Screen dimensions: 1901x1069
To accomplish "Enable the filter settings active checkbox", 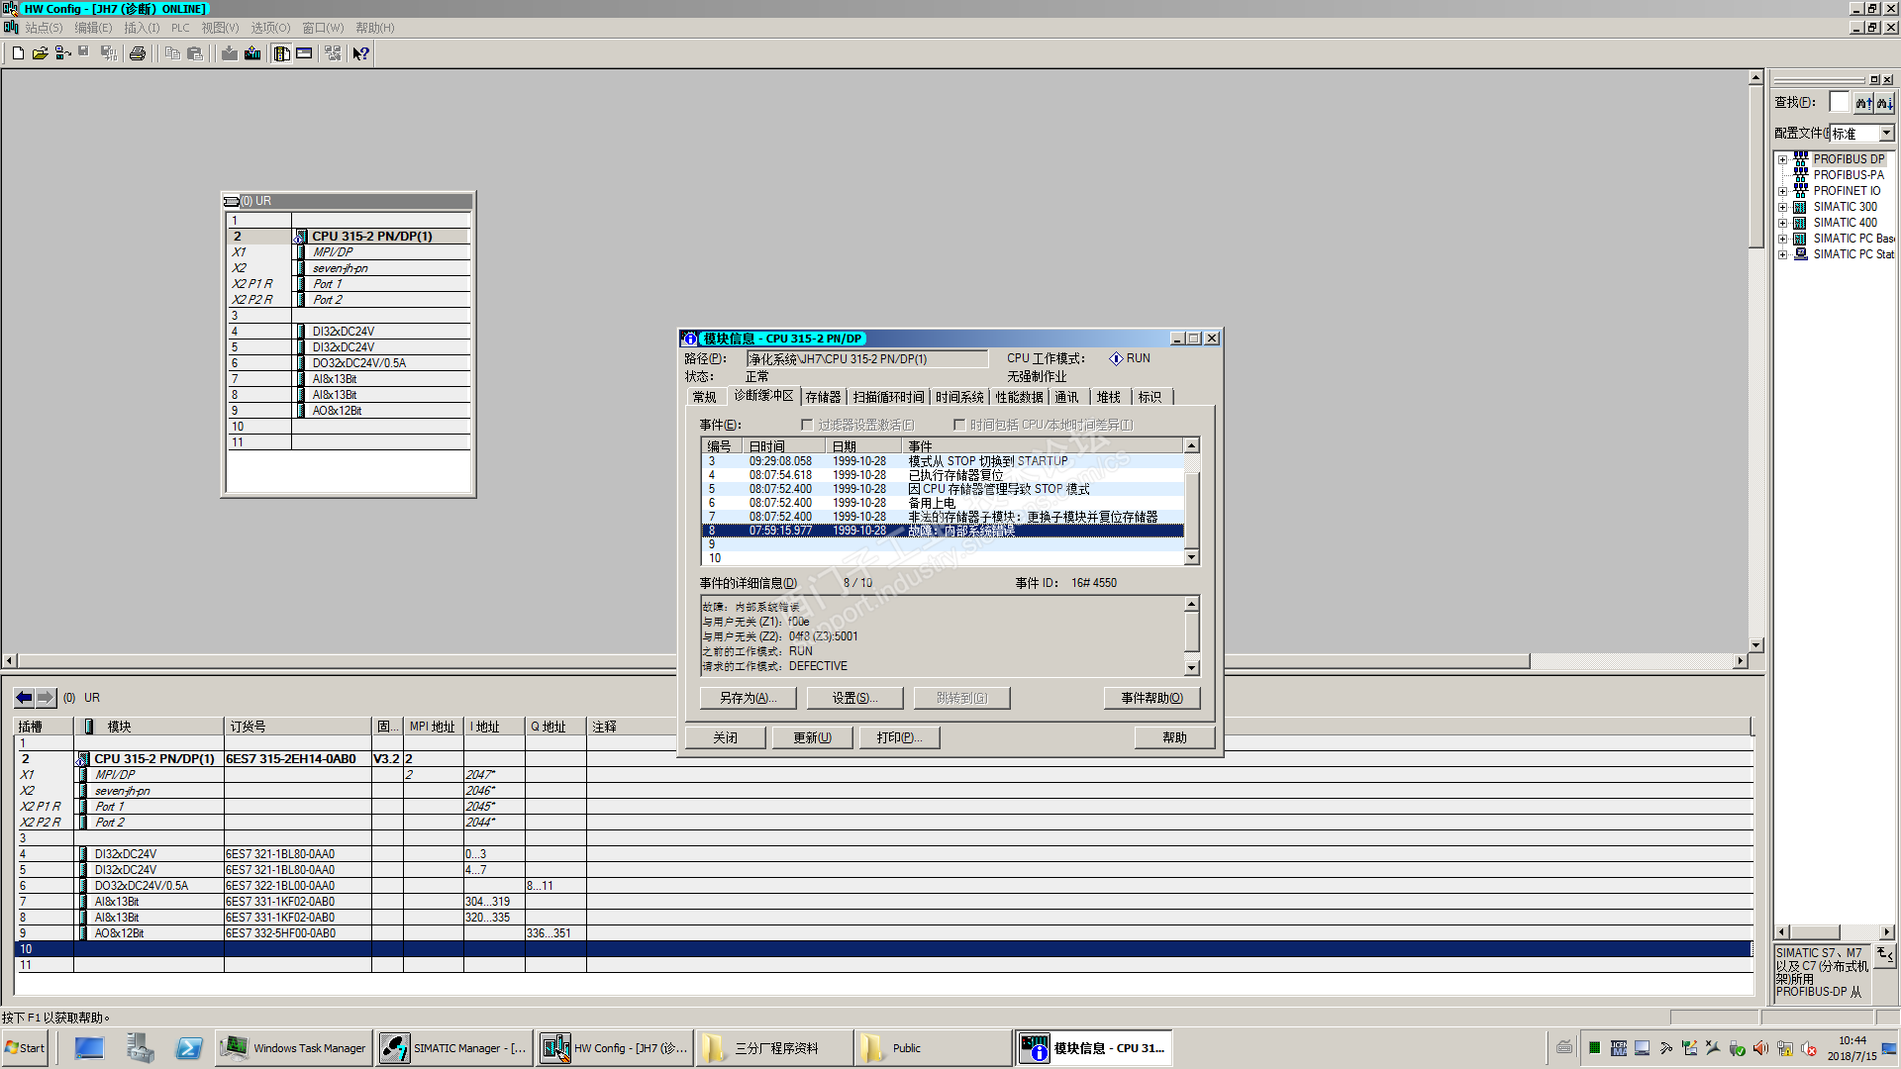I will click(807, 425).
